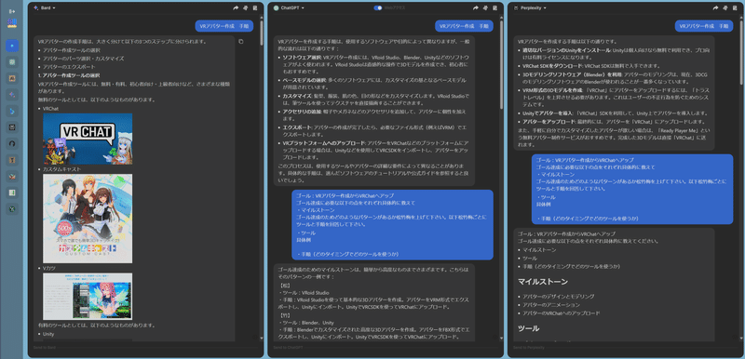Click the share arrow icon in Perplexity panel
This screenshot has width=745, height=359.
(x=715, y=8)
